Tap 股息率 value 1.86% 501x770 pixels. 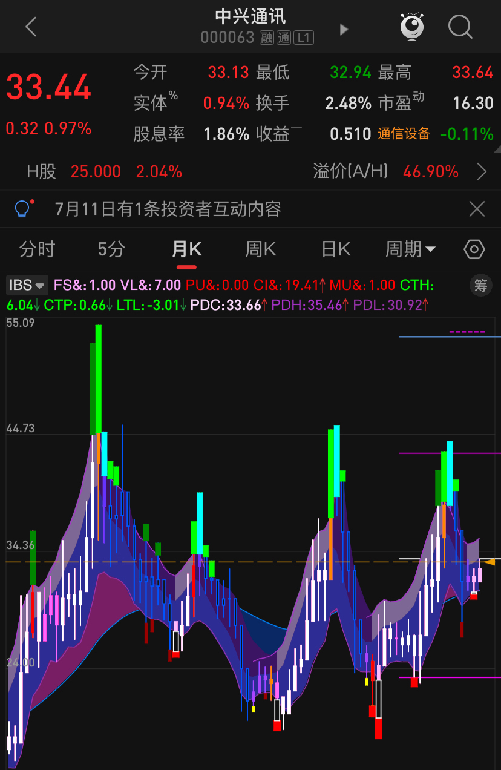(226, 134)
